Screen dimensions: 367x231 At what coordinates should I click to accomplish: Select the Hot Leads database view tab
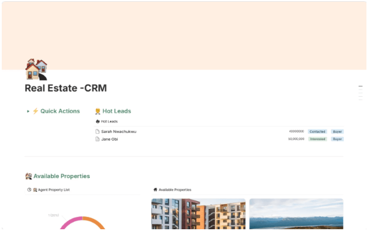coord(107,121)
